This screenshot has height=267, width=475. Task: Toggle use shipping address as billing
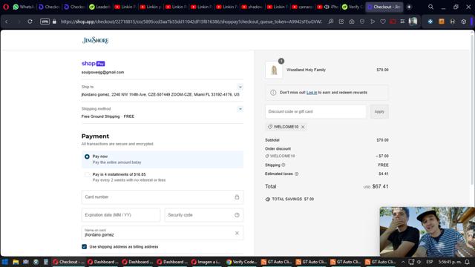click(x=84, y=247)
